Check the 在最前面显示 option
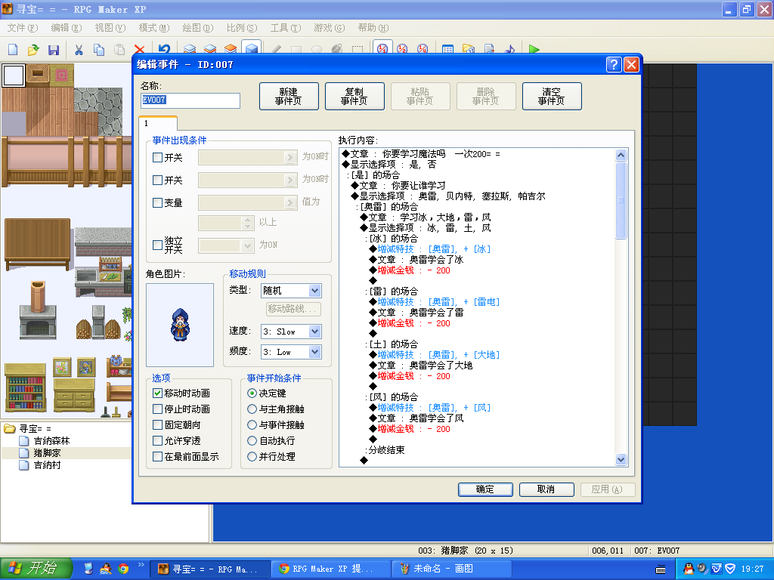Image resolution: width=774 pixels, height=580 pixels. tap(157, 457)
